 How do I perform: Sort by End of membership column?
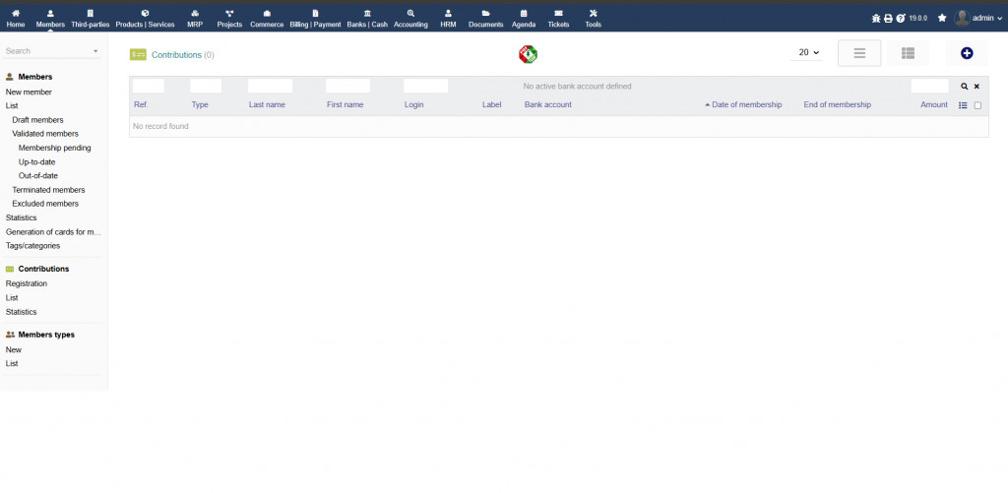pos(837,104)
